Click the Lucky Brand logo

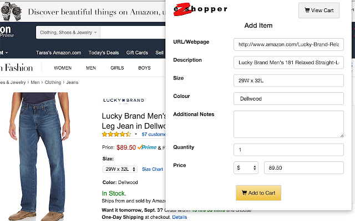tap(124, 101)
